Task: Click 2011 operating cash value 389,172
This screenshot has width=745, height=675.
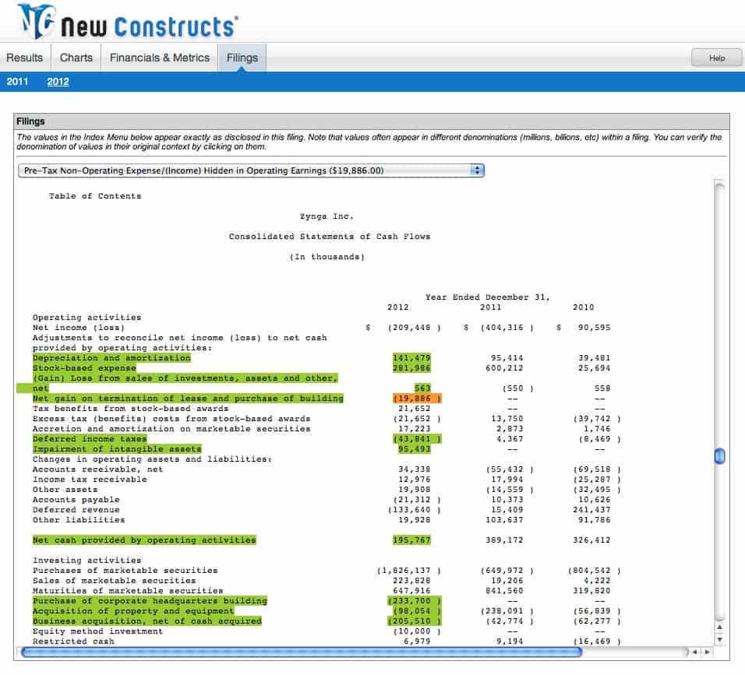Action: [x=504, y=540]
